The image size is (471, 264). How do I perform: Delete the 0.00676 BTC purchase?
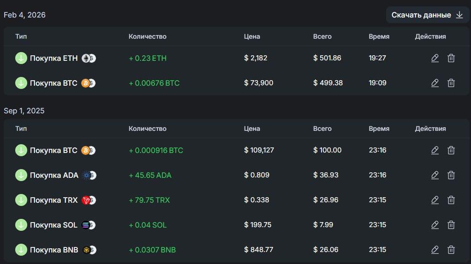pyautogui.click(x=451, y=83)
